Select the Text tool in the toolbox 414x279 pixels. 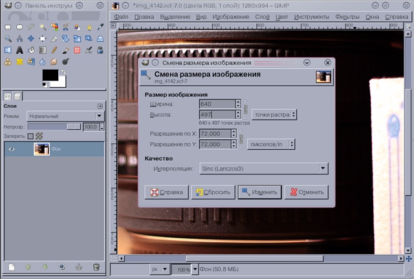(19, 50)
